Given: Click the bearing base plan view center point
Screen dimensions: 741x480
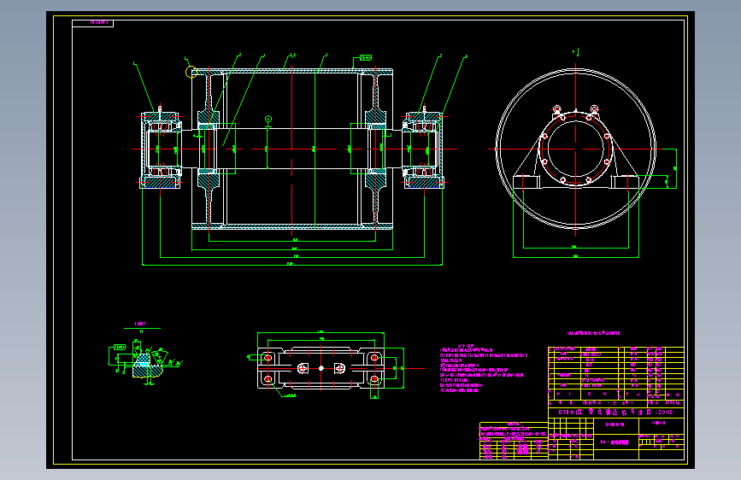Looking at the screenshot, I should [321, 368].
